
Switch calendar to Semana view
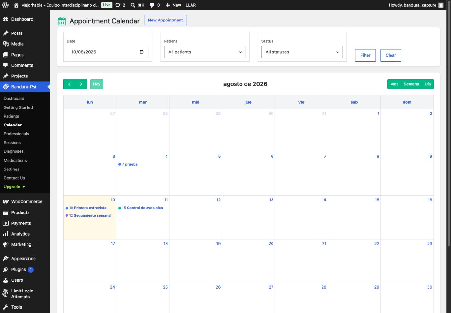[x=411, y=84]
